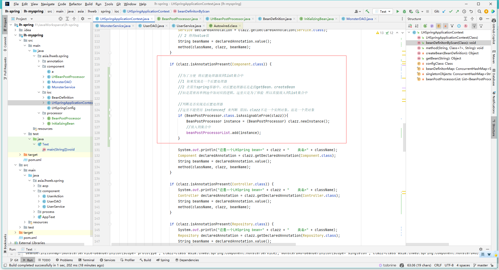Push commits with the green Git arrow

457,11
